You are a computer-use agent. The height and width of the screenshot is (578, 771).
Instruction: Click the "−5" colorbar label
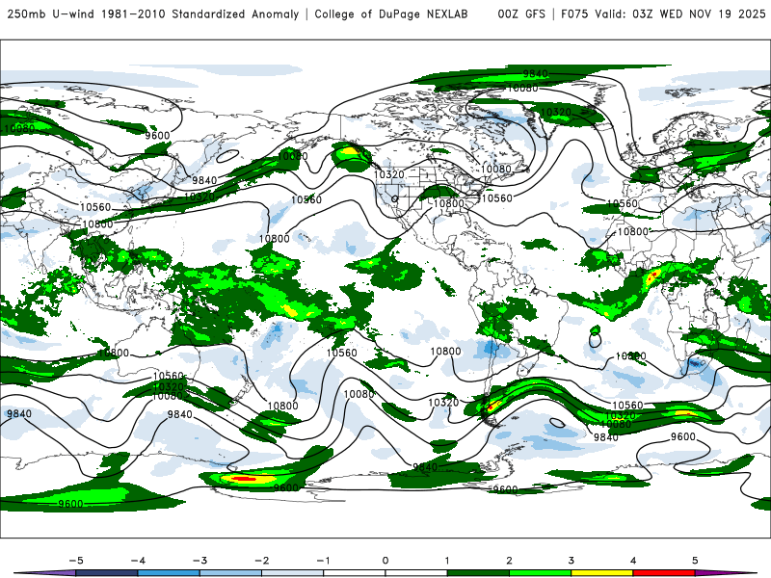(76, 561)
